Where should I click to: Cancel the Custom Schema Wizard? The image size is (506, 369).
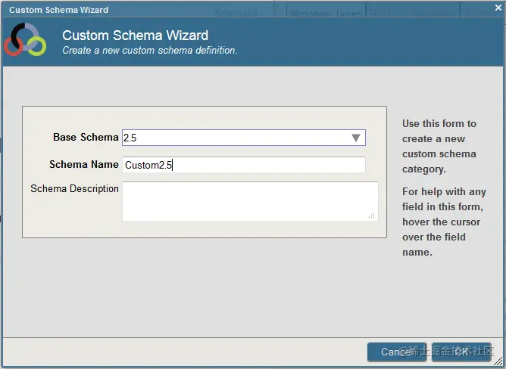coord(397,352)
